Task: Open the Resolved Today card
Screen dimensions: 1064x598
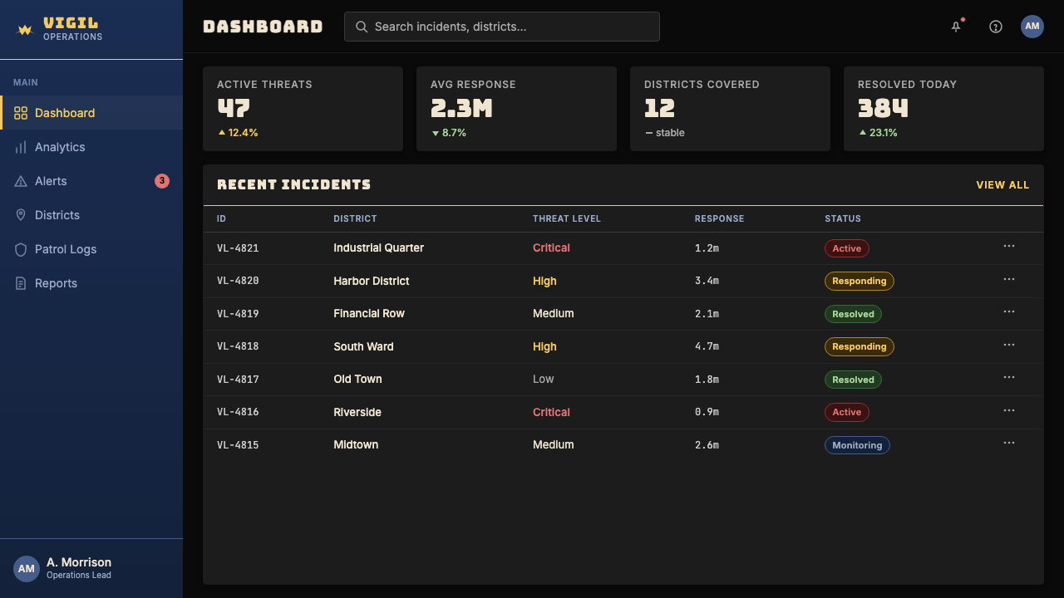Action: (943, 109)
